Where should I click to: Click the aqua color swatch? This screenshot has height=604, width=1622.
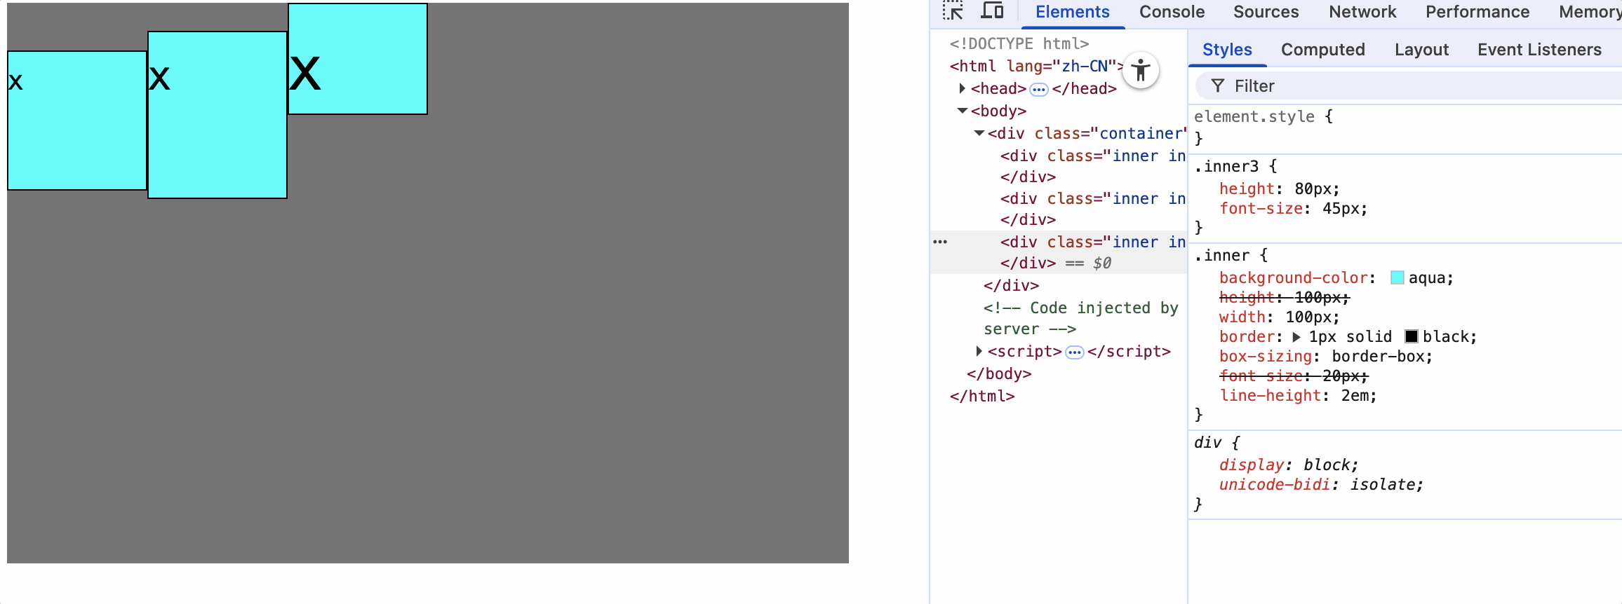(1397, 277)
